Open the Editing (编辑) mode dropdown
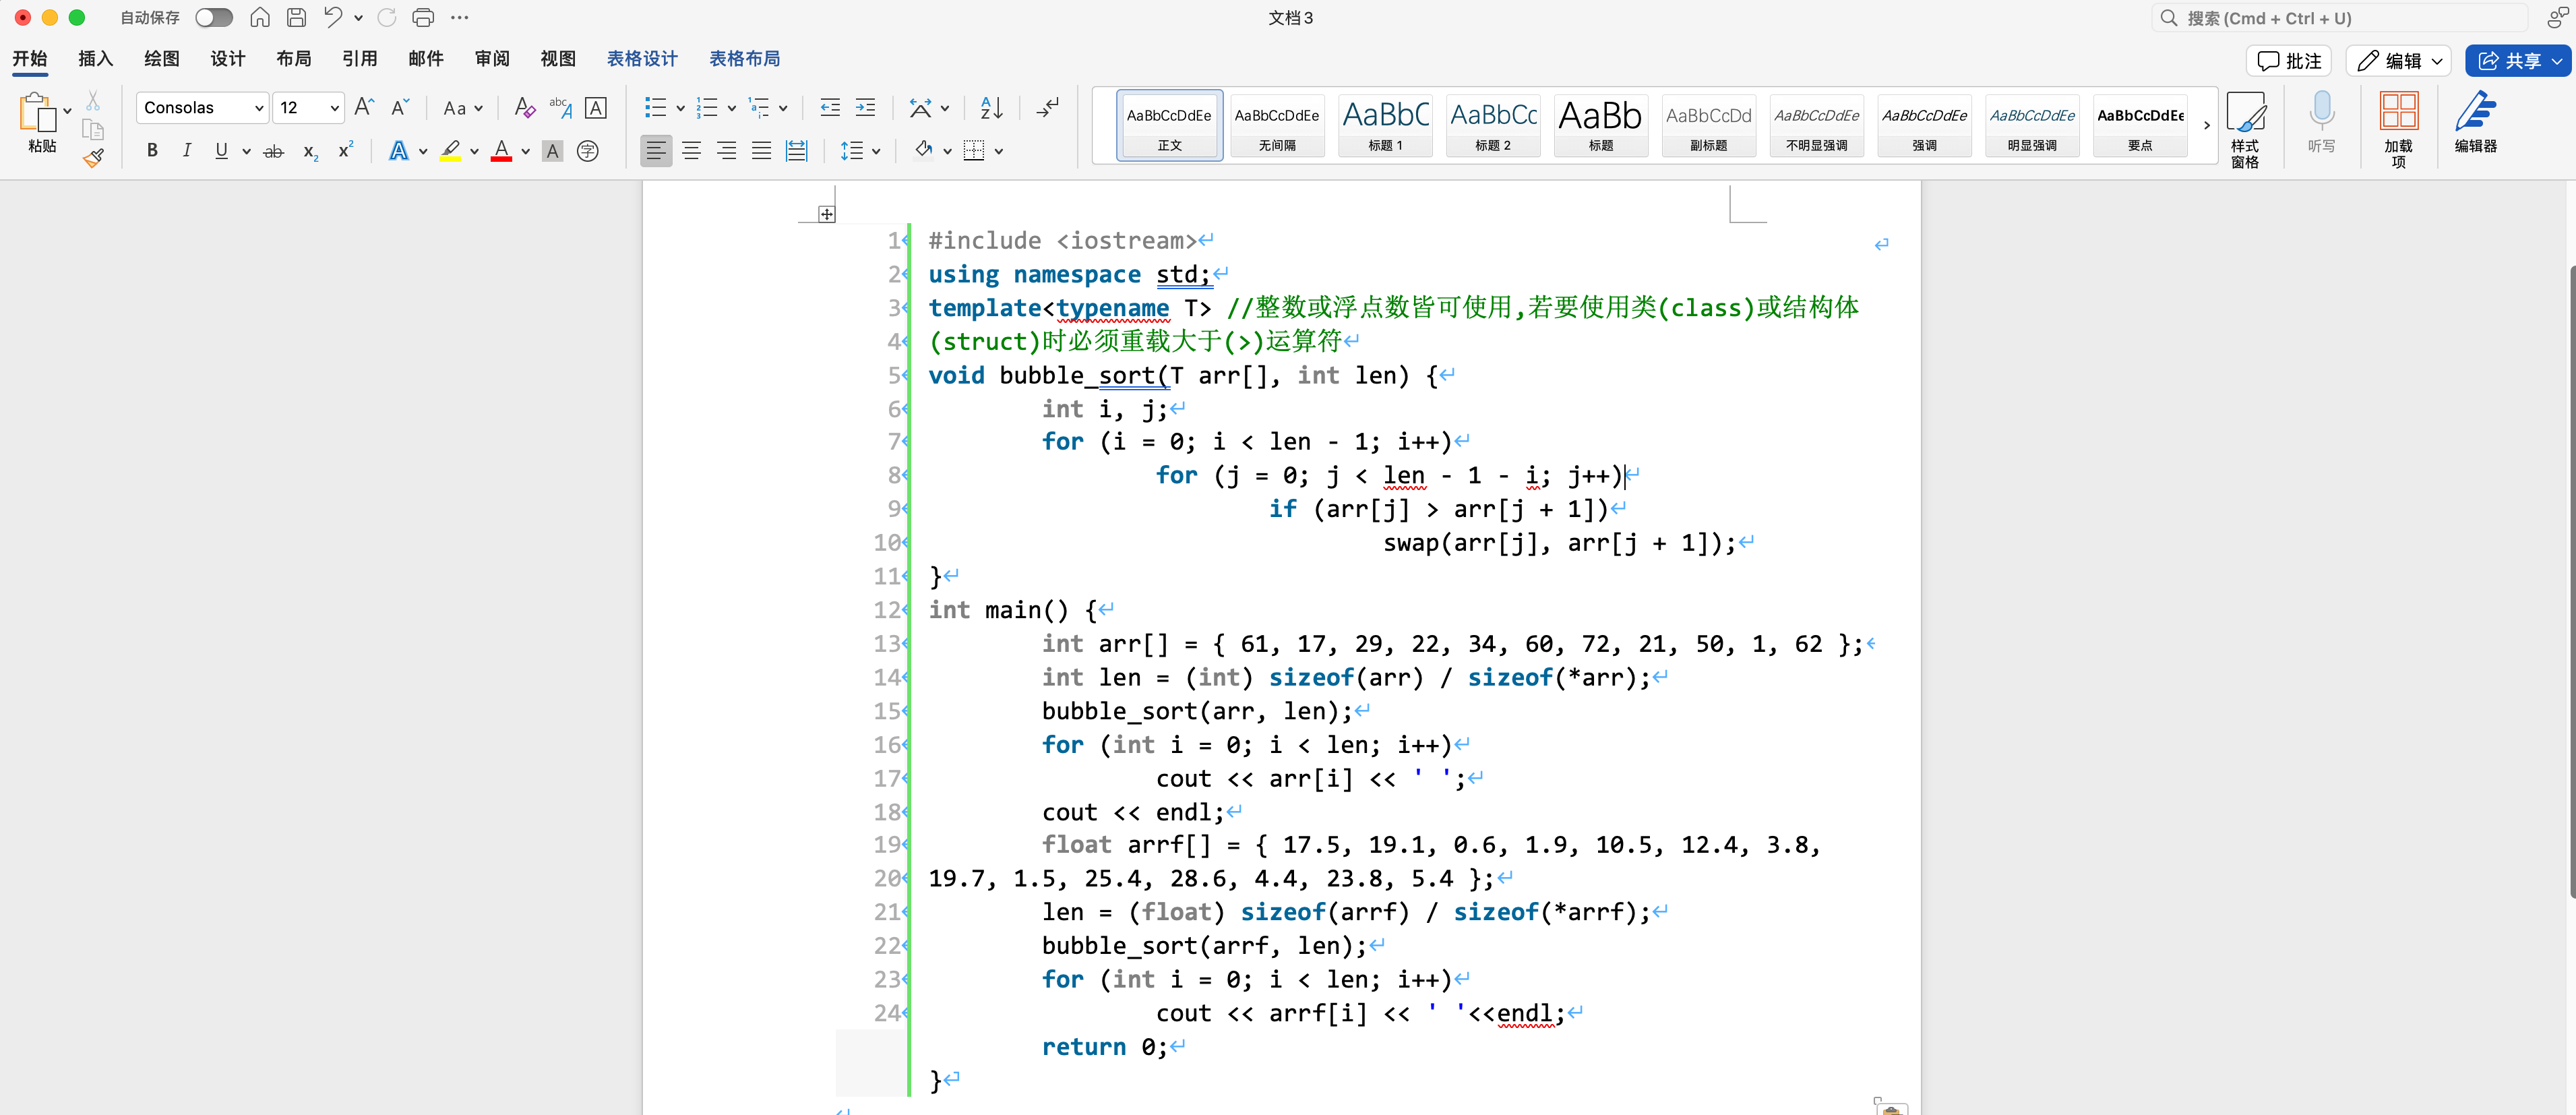This screenshot has width=2576, height=1115. coord(2397,61)
